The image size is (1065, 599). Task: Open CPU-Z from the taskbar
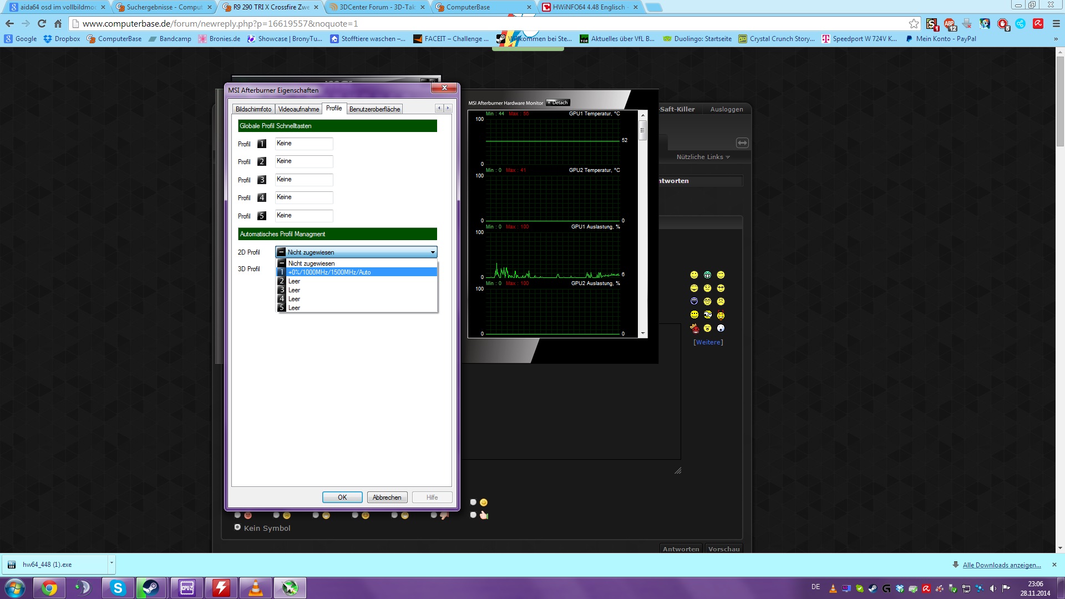coord(186,588)
